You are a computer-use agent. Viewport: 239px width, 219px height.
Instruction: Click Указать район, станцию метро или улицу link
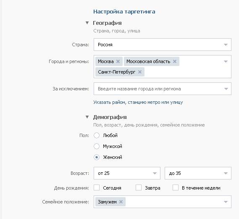coord(138,102)
